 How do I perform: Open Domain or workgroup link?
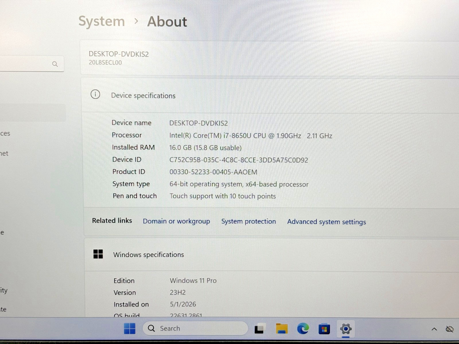tap(176, 221)
